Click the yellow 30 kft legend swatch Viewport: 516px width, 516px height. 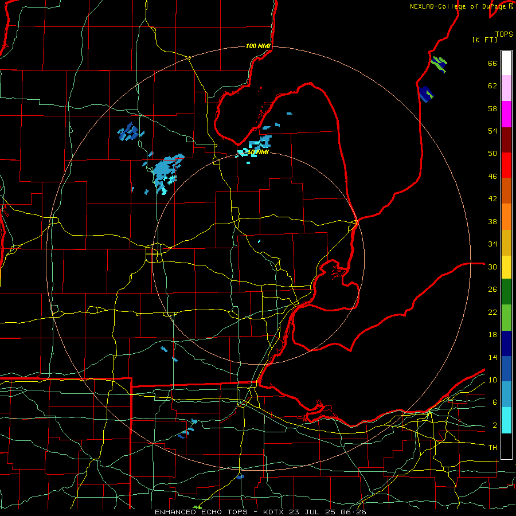[506, 267]
